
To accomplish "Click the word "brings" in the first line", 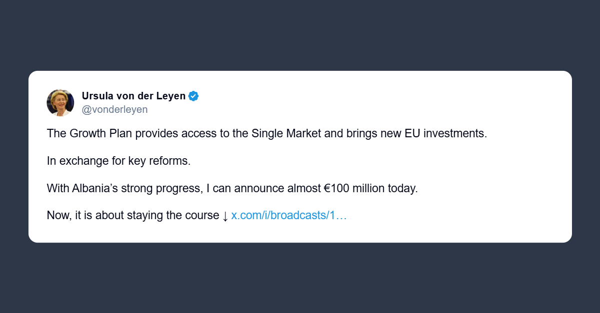I will [360, 134].
